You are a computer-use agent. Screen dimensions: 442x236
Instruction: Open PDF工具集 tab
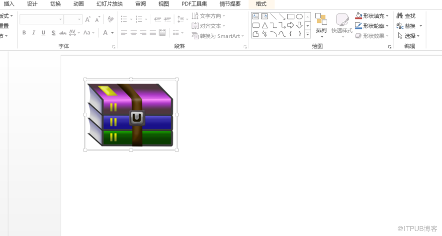[x=194, y=4]
